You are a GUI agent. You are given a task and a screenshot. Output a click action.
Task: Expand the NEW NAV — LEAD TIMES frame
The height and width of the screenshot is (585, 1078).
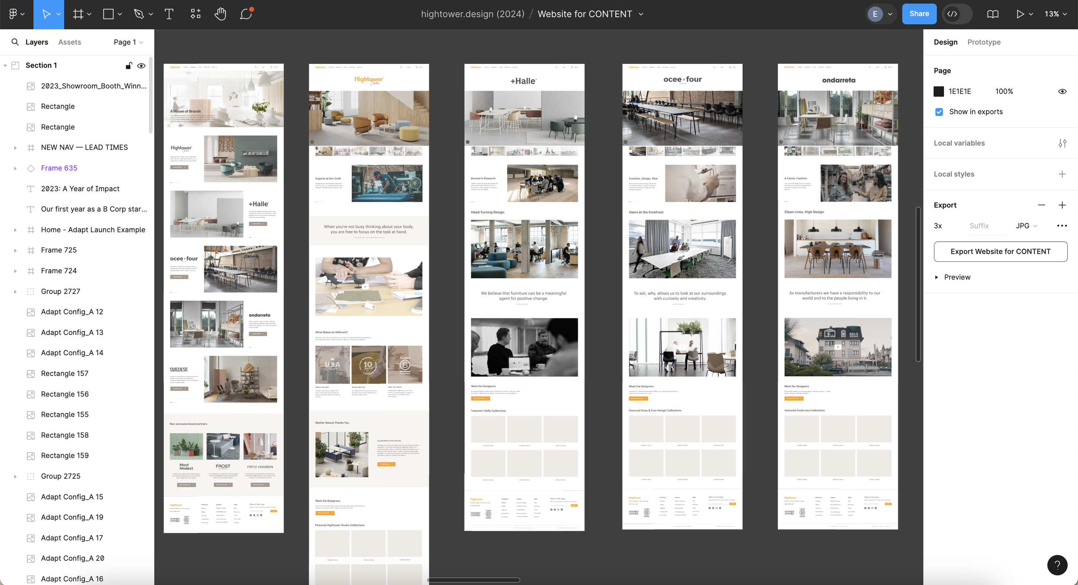16,147
